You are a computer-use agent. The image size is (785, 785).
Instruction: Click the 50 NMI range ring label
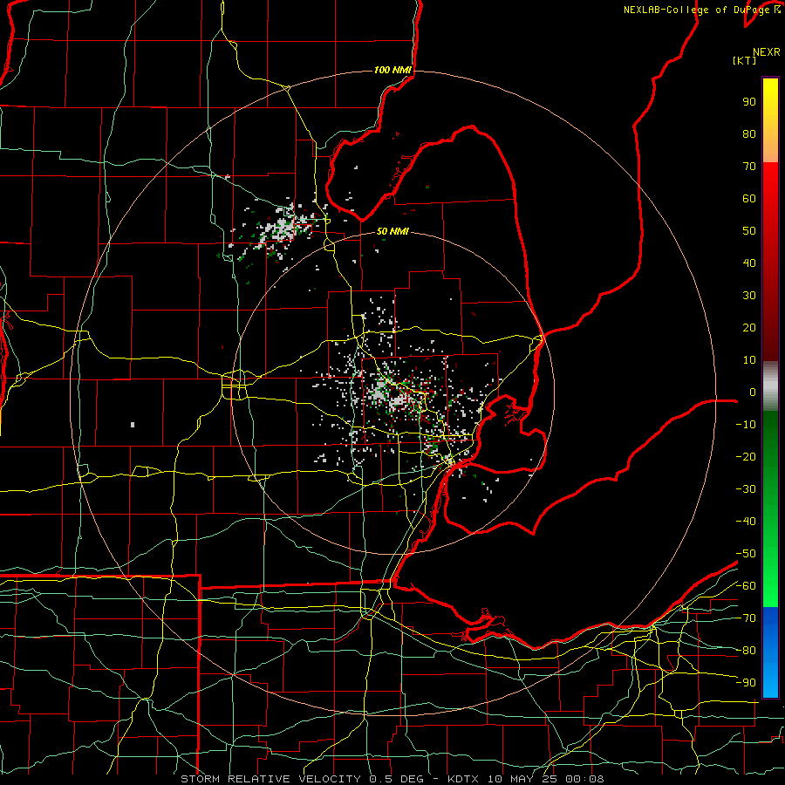392,231
